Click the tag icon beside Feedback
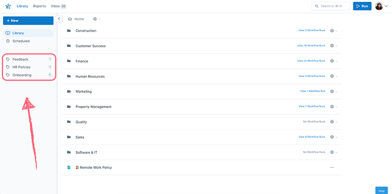This screenshot has height=194, width=392. (x=8, y=59)
